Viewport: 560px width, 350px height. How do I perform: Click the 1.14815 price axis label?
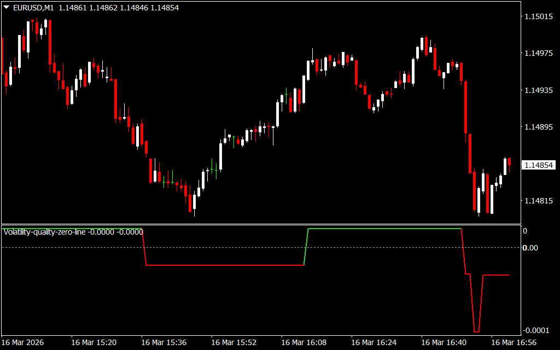pyautogui.click(x=538, y=201)
